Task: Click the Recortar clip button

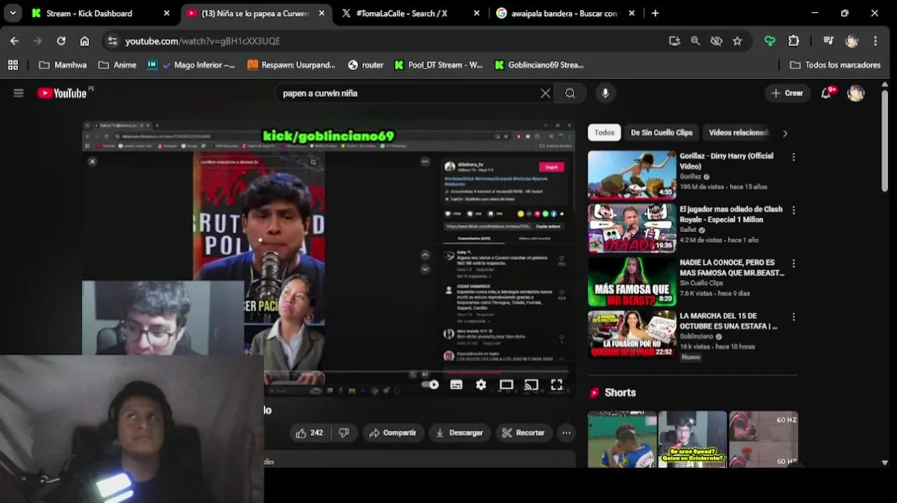Action: (x=523, y=432)
